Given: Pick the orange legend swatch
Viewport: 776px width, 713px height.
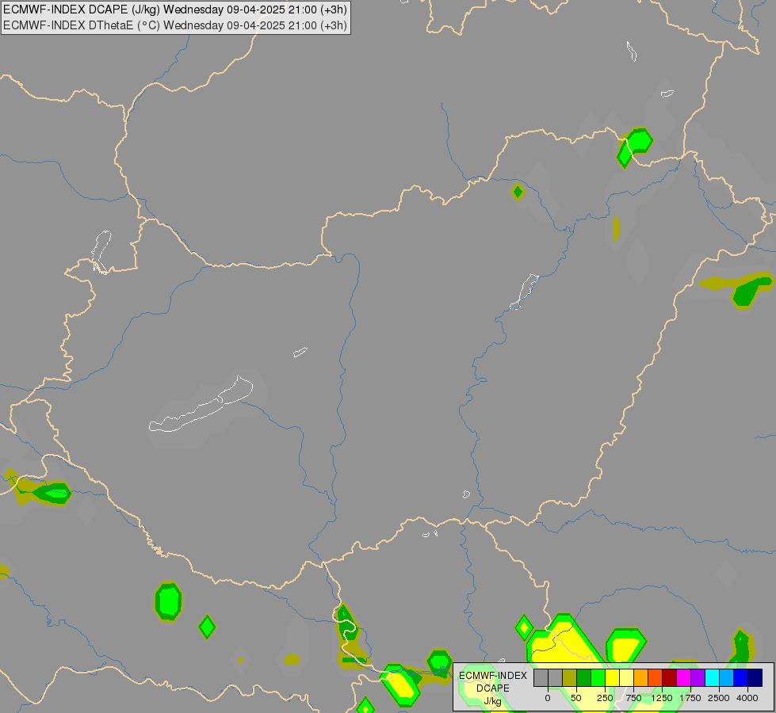Looking at the screenshot, I should pyautogui.click(x=641, y=677).
